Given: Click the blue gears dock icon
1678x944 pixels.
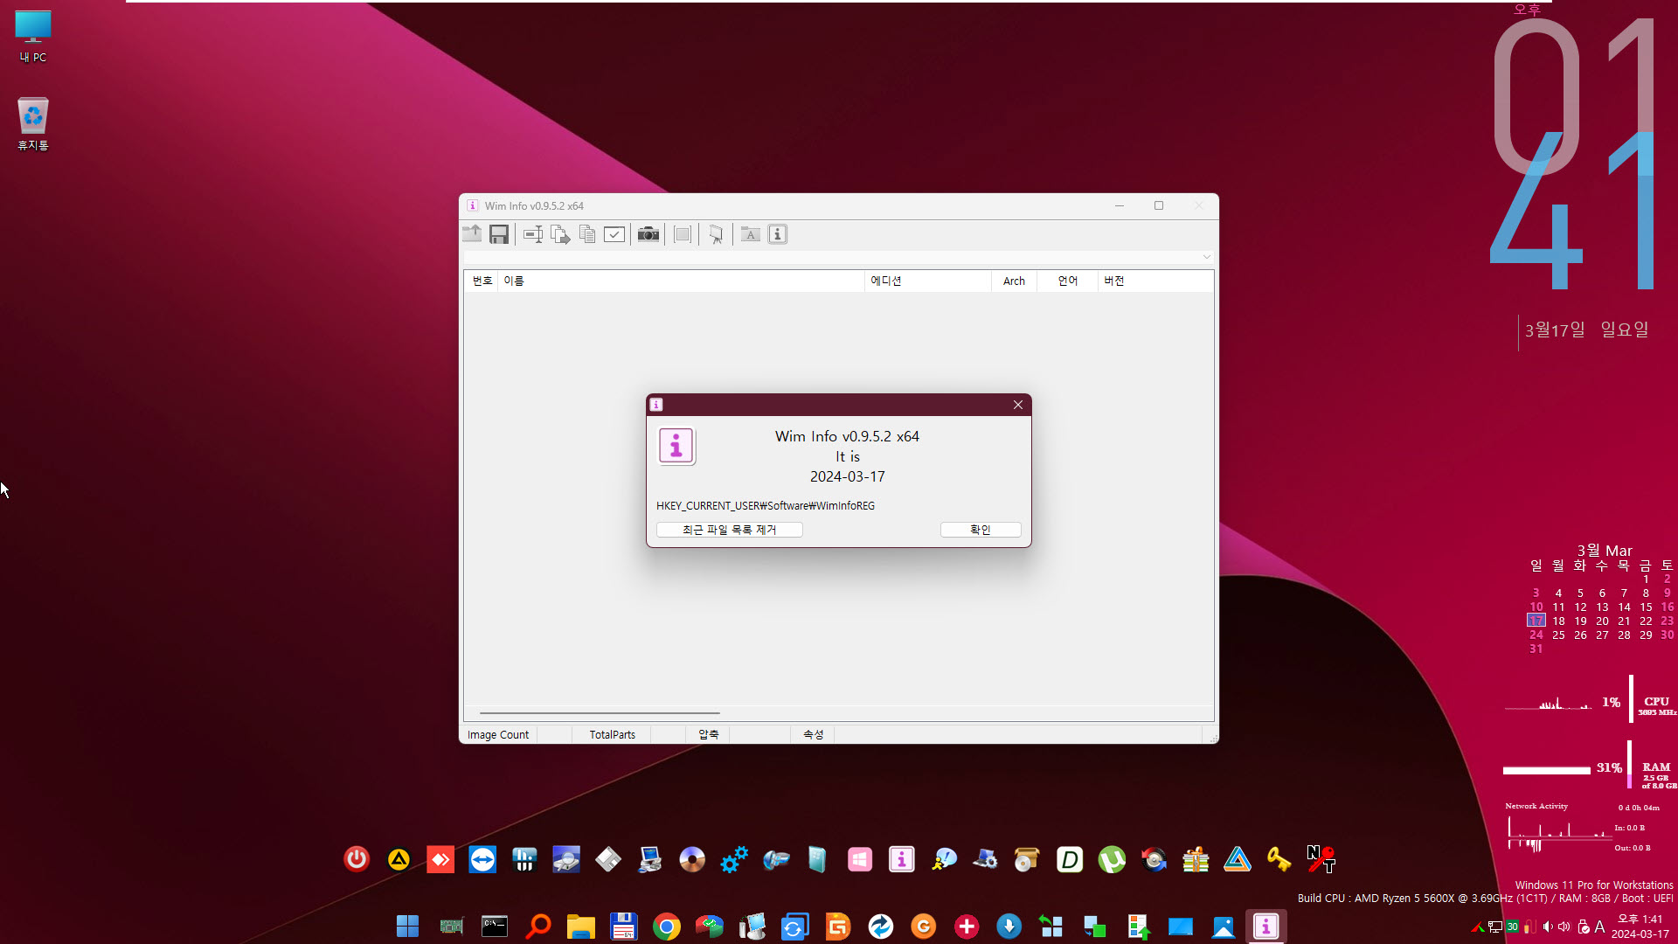Looking at the screenshot, I should 734,859.
